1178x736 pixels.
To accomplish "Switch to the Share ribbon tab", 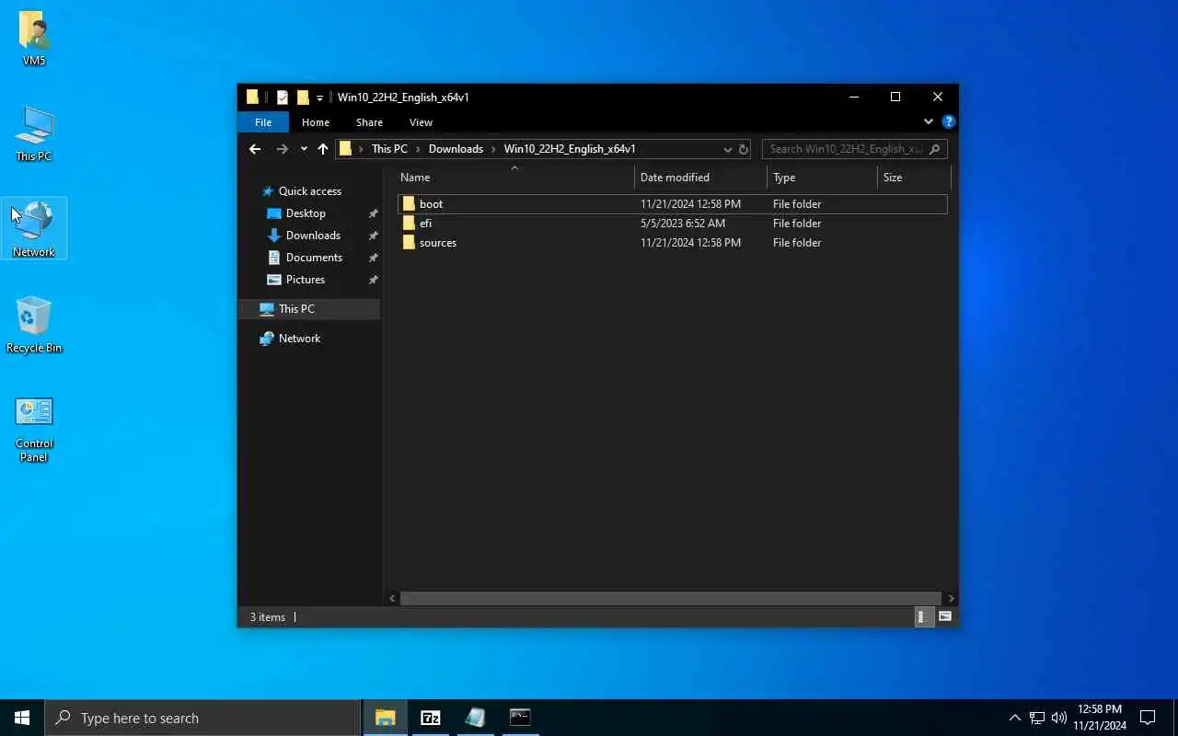I will [369, 122].
